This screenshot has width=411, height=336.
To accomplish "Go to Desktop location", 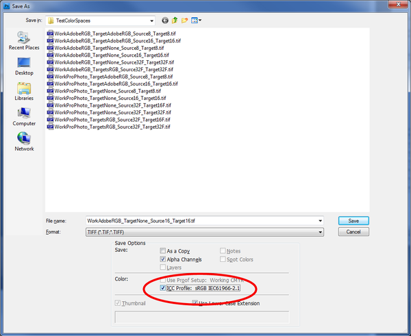I will pyautogui.click(x=24, y=66).
